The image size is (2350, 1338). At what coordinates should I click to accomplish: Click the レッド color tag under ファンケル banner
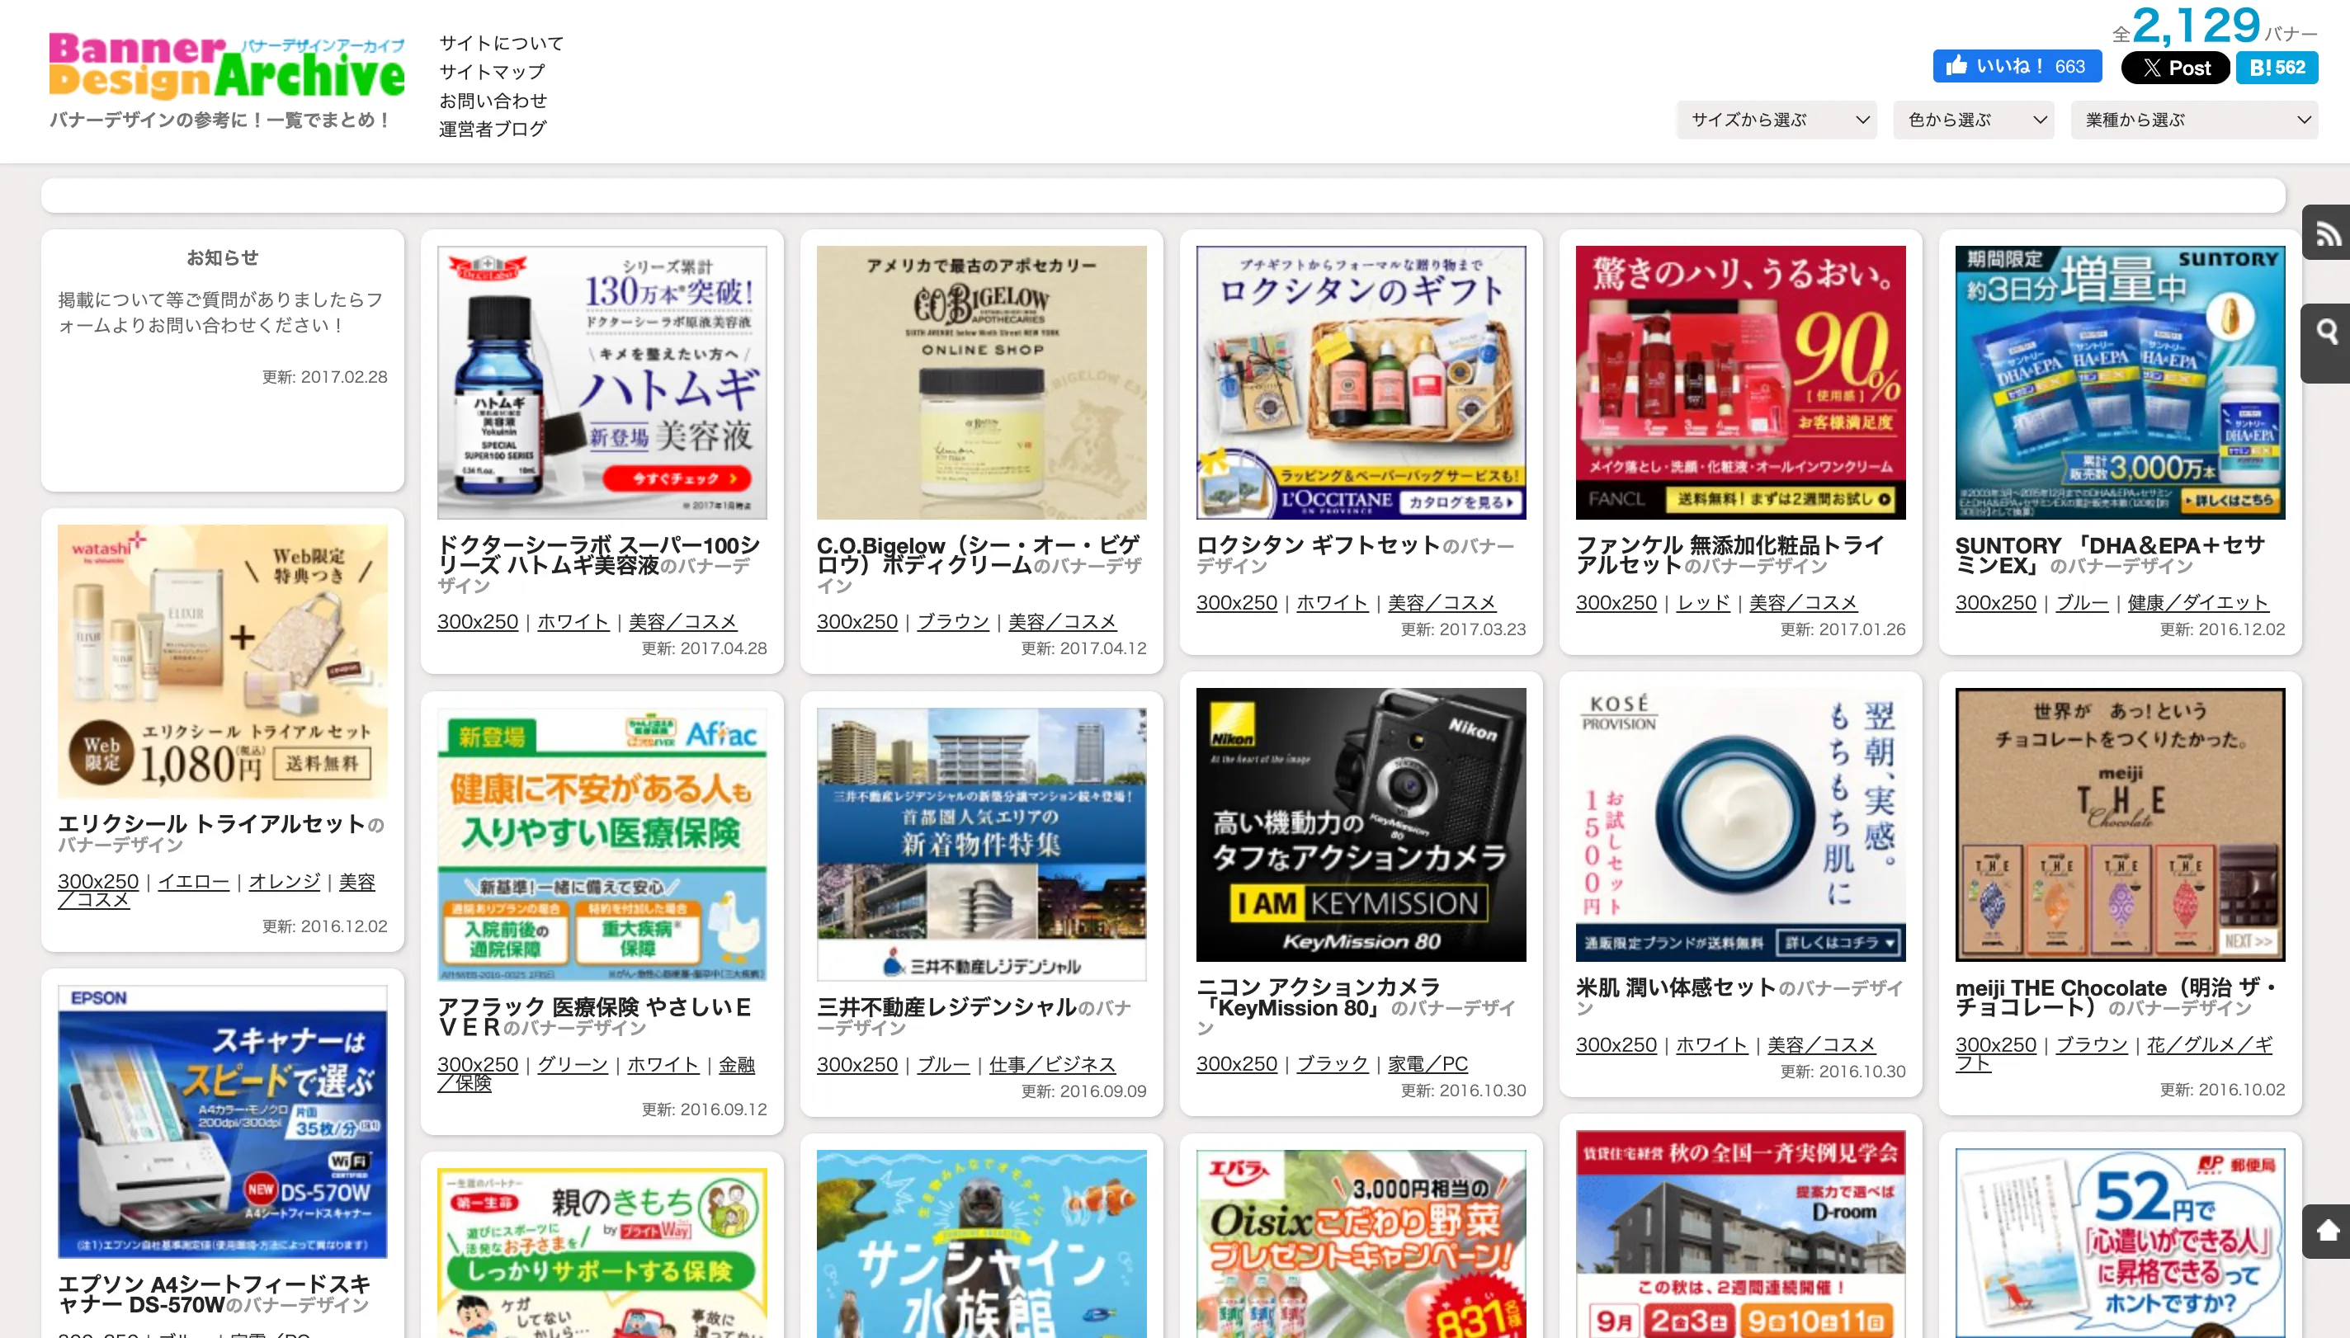tap(1703, 603)
